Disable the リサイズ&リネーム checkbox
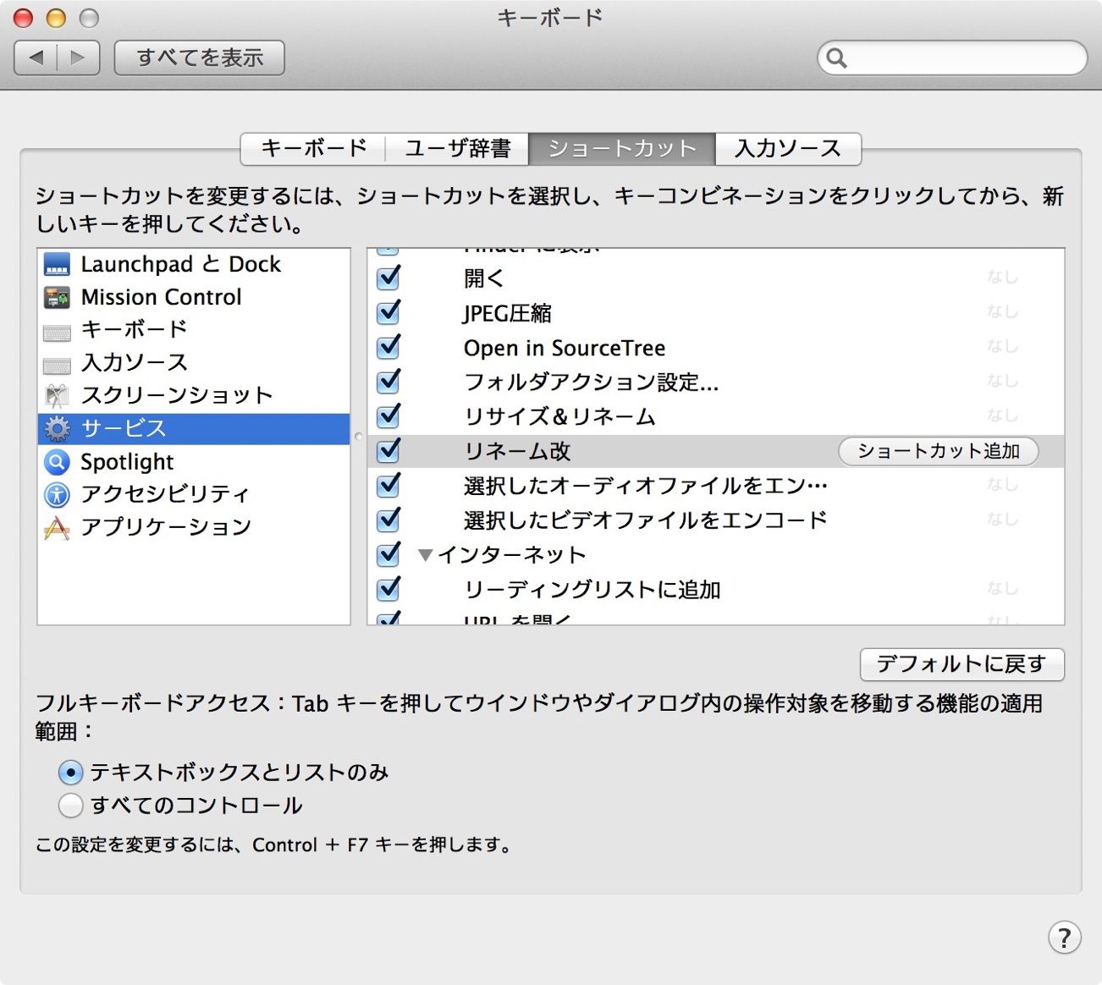This screenshot has width=1102, height=985. tap(388, 416)
